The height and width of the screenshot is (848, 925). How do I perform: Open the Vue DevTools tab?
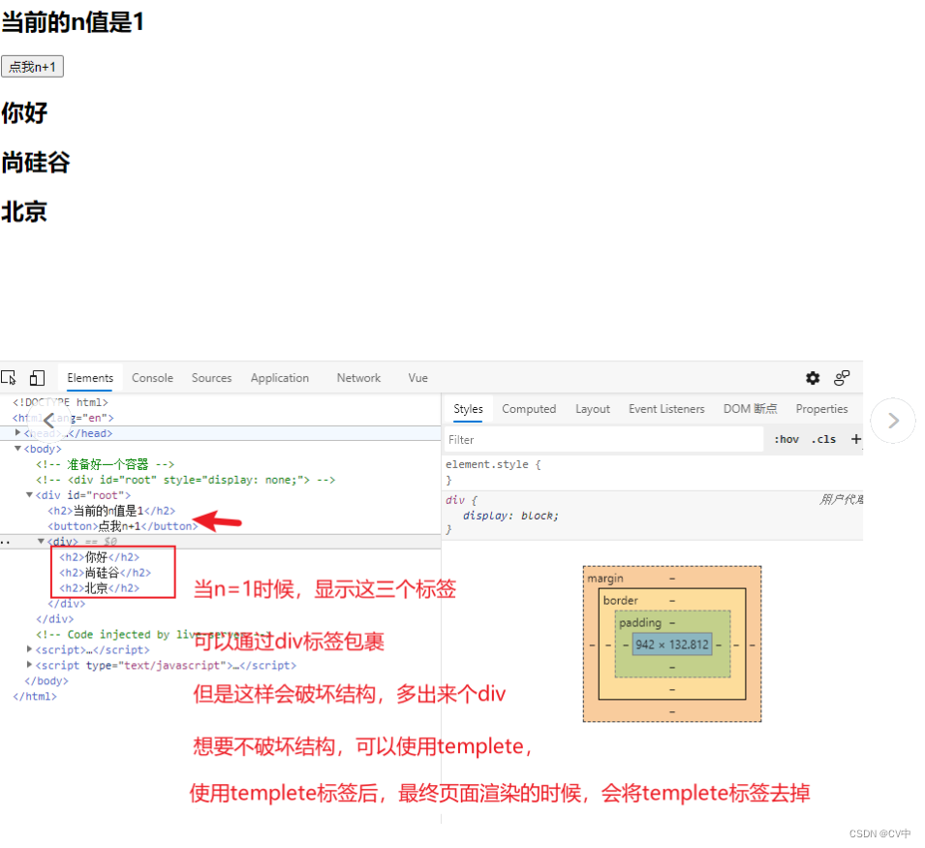417,378
